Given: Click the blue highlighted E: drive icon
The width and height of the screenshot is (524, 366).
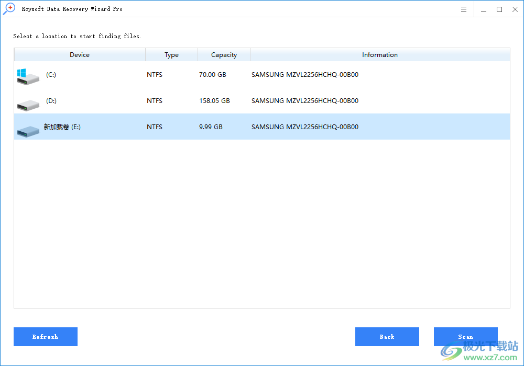Looking at the screenshot, I should coord(27,130).
